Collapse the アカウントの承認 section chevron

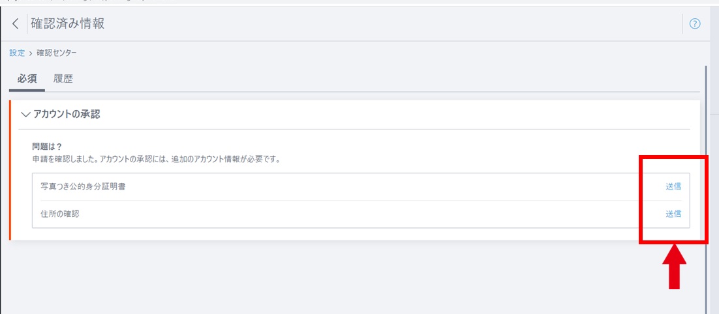click(25, 115)
